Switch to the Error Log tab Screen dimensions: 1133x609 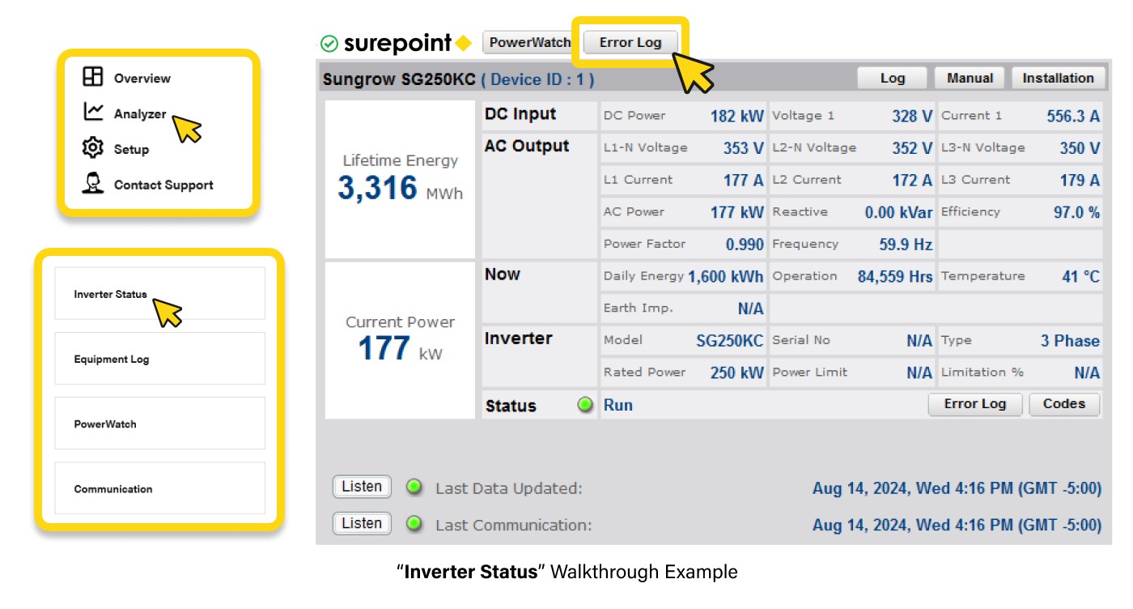(x=630, y=42)
